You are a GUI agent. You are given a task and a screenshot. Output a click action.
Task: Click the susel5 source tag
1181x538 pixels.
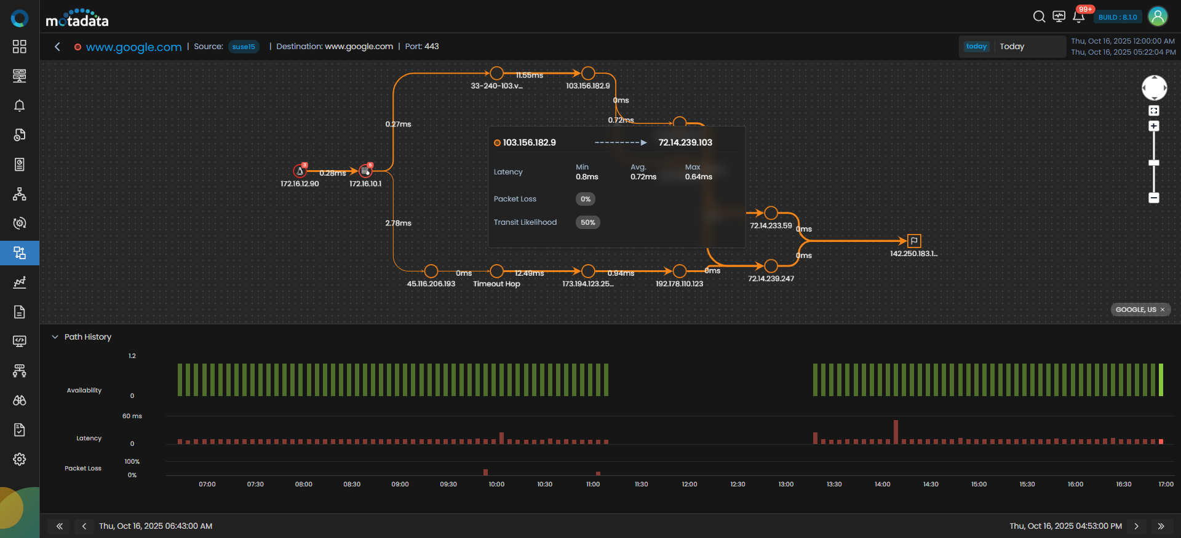(244, 47)
